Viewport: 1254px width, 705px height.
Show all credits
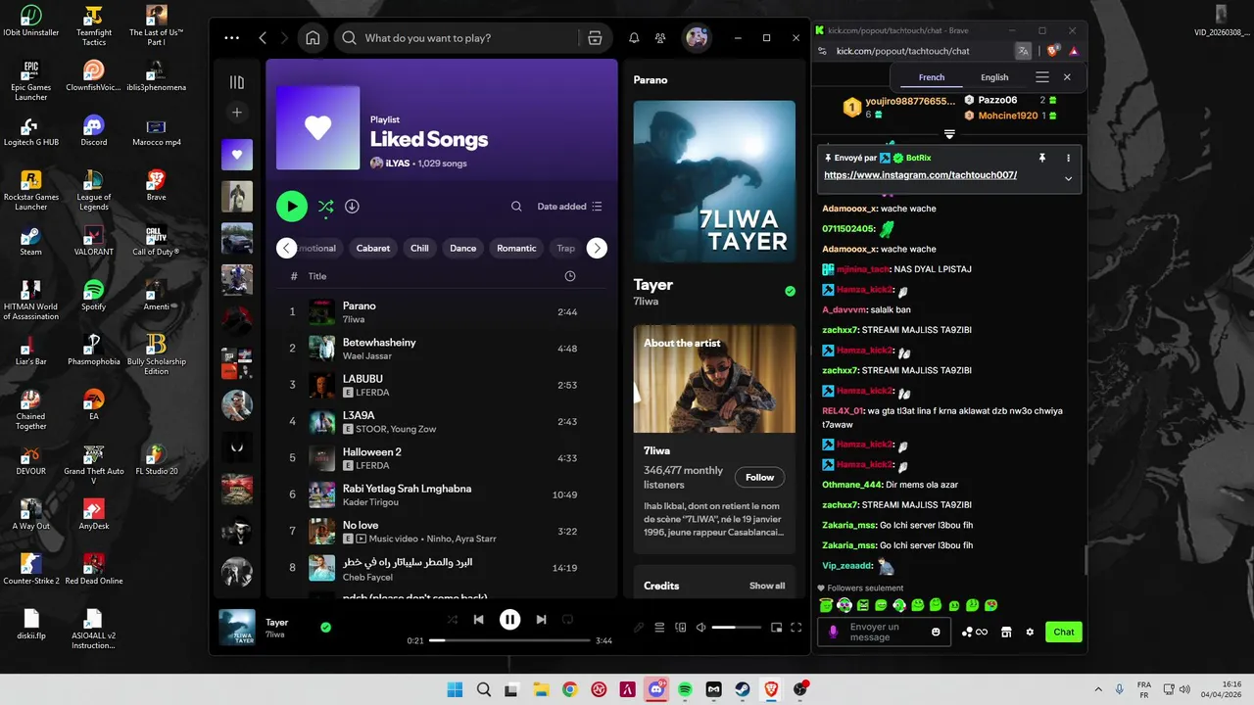(767, 586)
